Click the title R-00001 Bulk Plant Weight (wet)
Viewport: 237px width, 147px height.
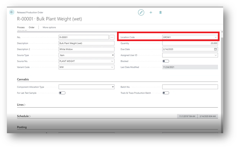(49, 19)
